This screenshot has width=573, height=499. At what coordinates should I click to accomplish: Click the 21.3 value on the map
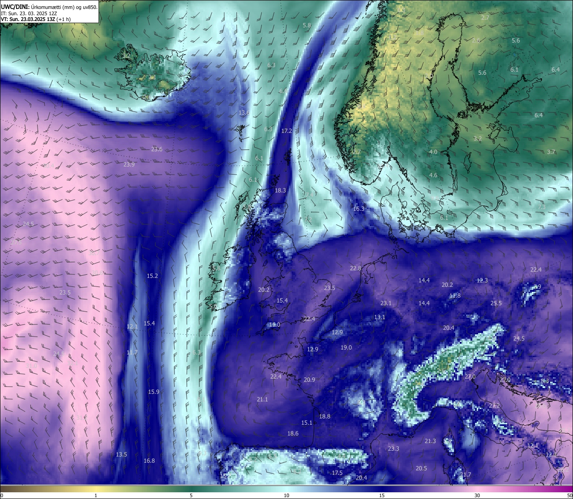tap(430, 441)
